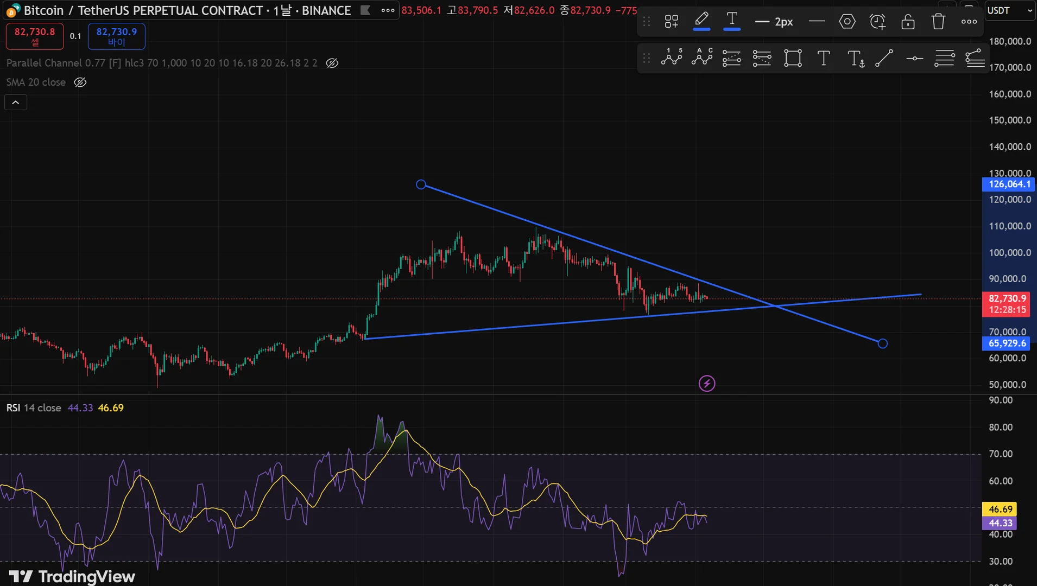This screenshot has width=1037, height=586.
Task: Select the Fibonacci retracement tool
Action: (762, 58)
